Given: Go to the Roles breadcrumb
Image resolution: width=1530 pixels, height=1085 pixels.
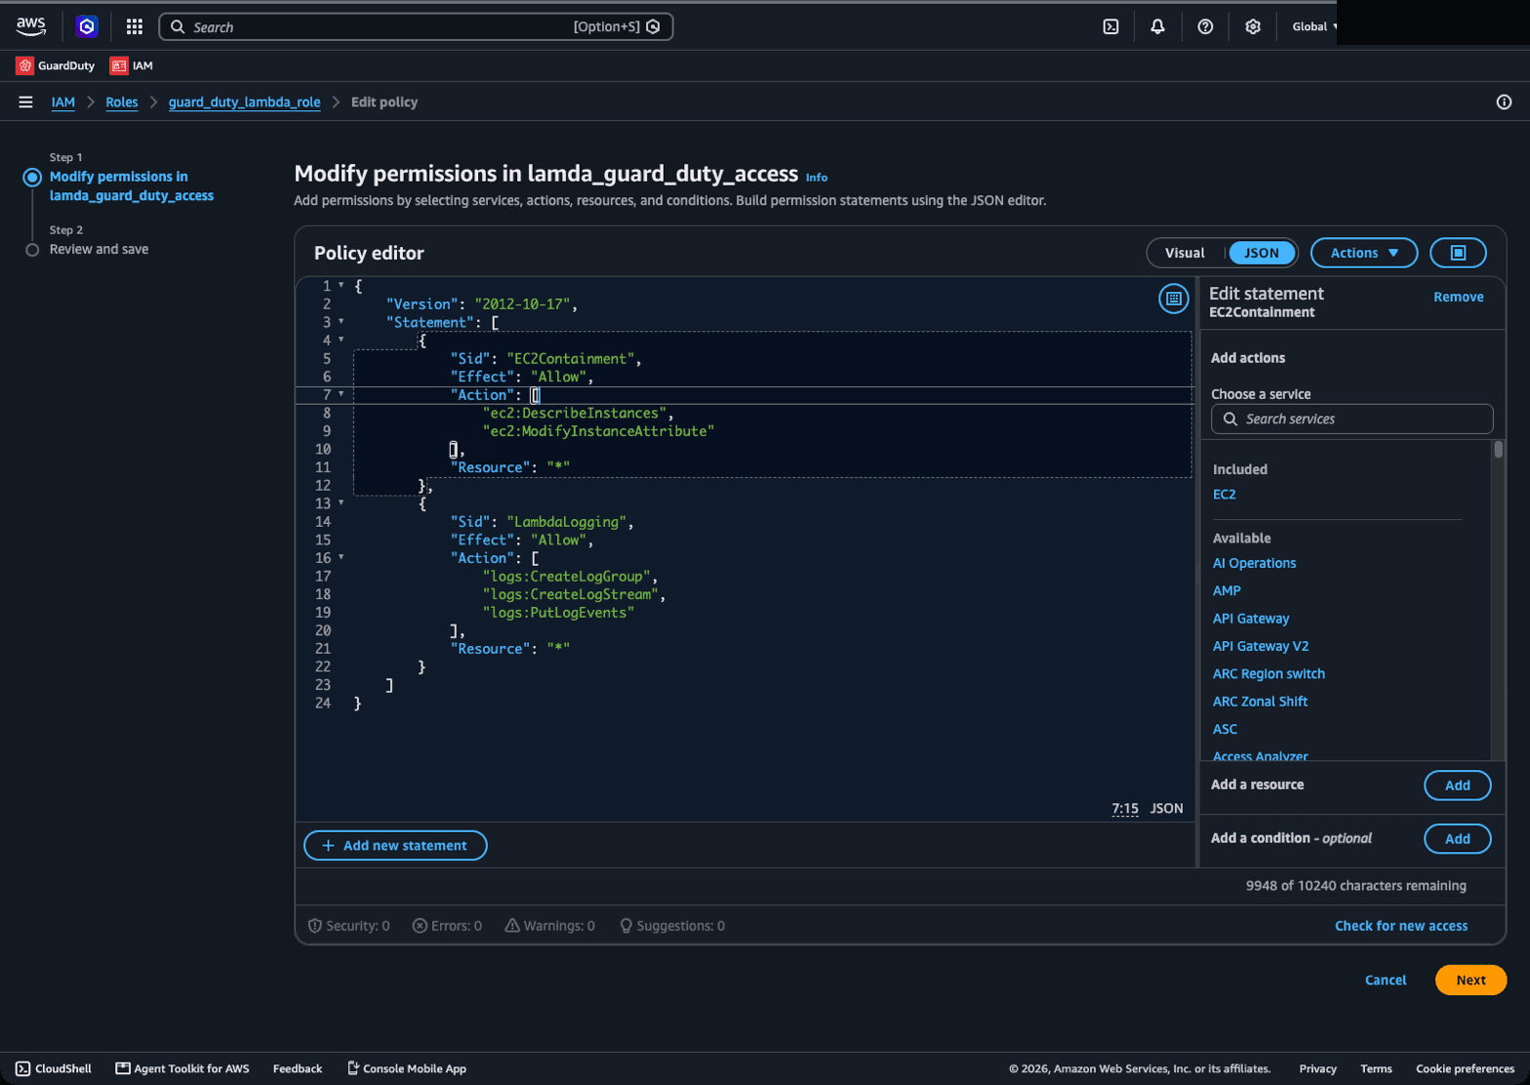Looking at the screenshot, I should [122, 102].
